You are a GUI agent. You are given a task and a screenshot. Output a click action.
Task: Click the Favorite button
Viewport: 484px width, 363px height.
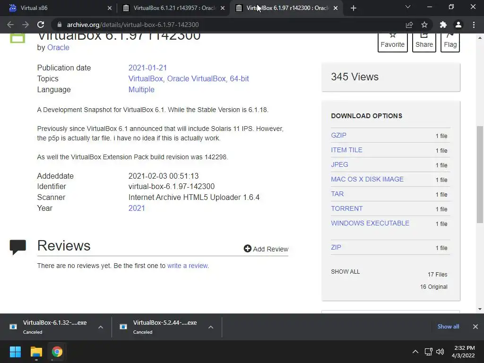click(393, 43)
